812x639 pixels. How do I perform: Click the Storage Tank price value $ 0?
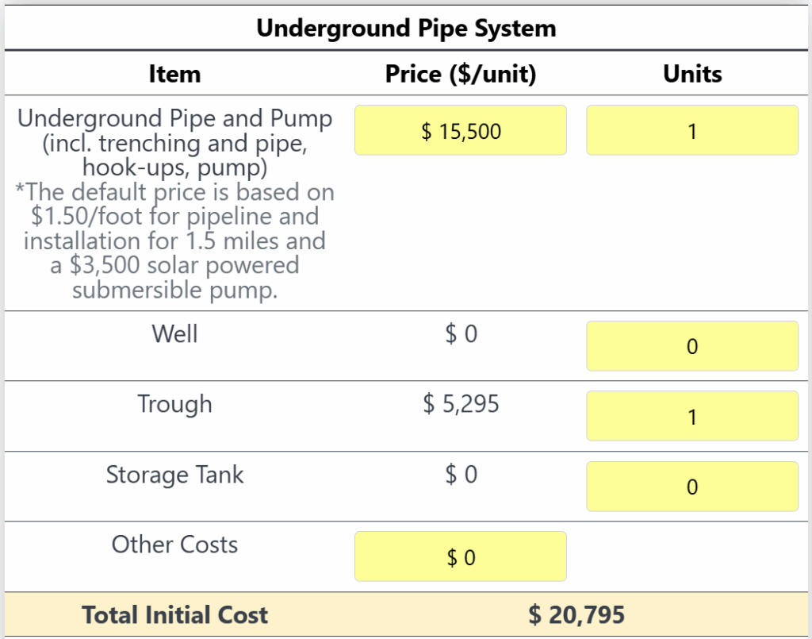461,474
